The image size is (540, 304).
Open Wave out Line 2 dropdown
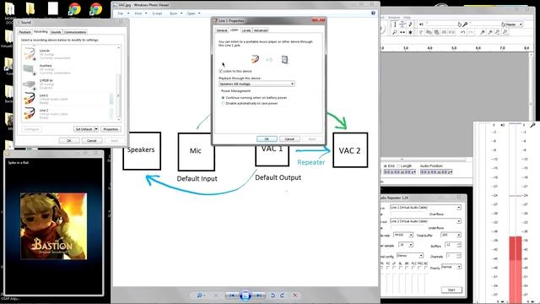click(x=425, y=221)
